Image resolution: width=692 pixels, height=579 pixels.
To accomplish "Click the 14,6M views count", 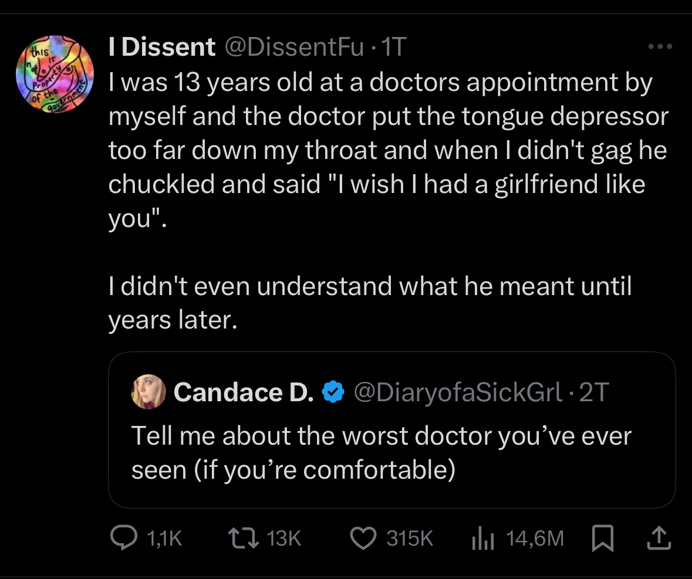I will click(x=535, y=538).
